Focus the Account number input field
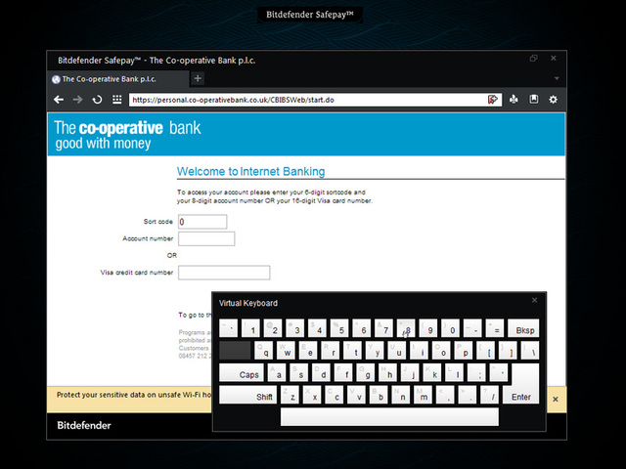 point(206,238)
